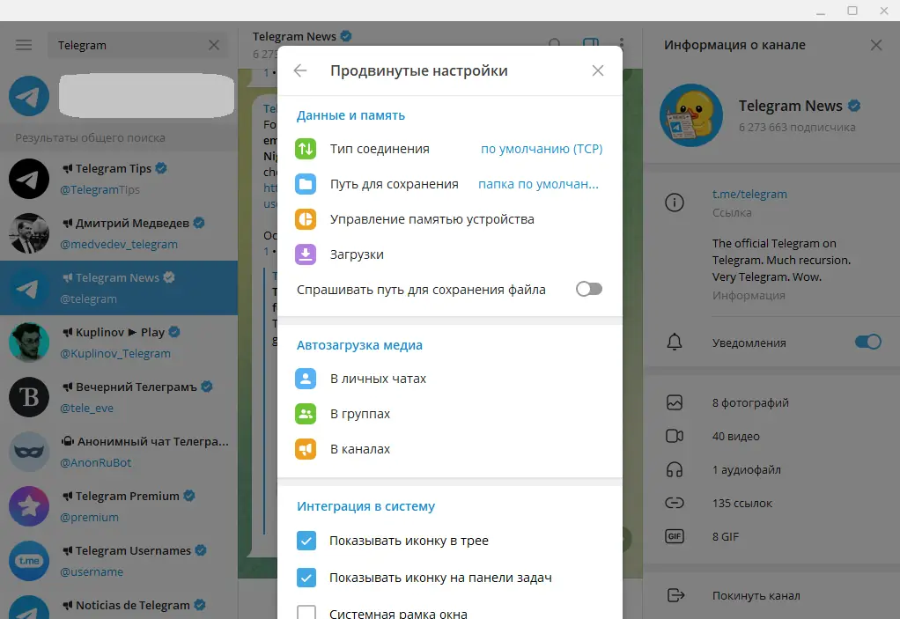The image size is (900, 619).
Task: Click the search icon in the chat header
Action: pos(555,43)
